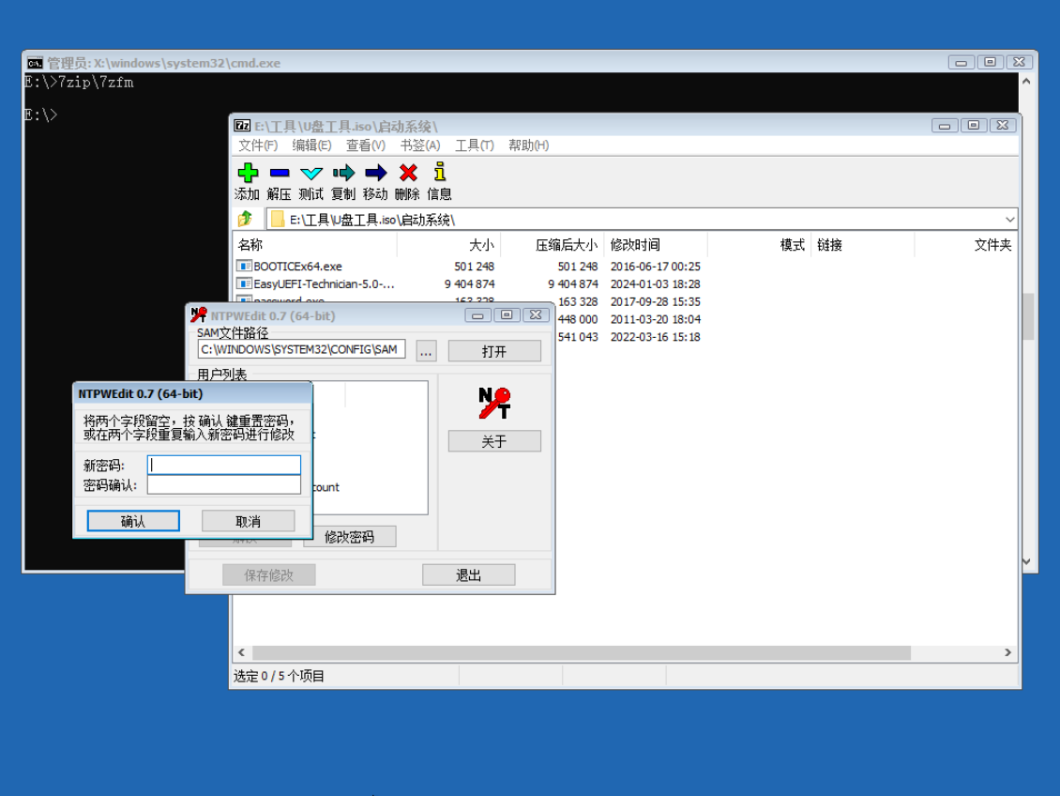Open the 帮助(H) menu in 7-Zip
This screenshot has width=1060, height=796.
527,145
